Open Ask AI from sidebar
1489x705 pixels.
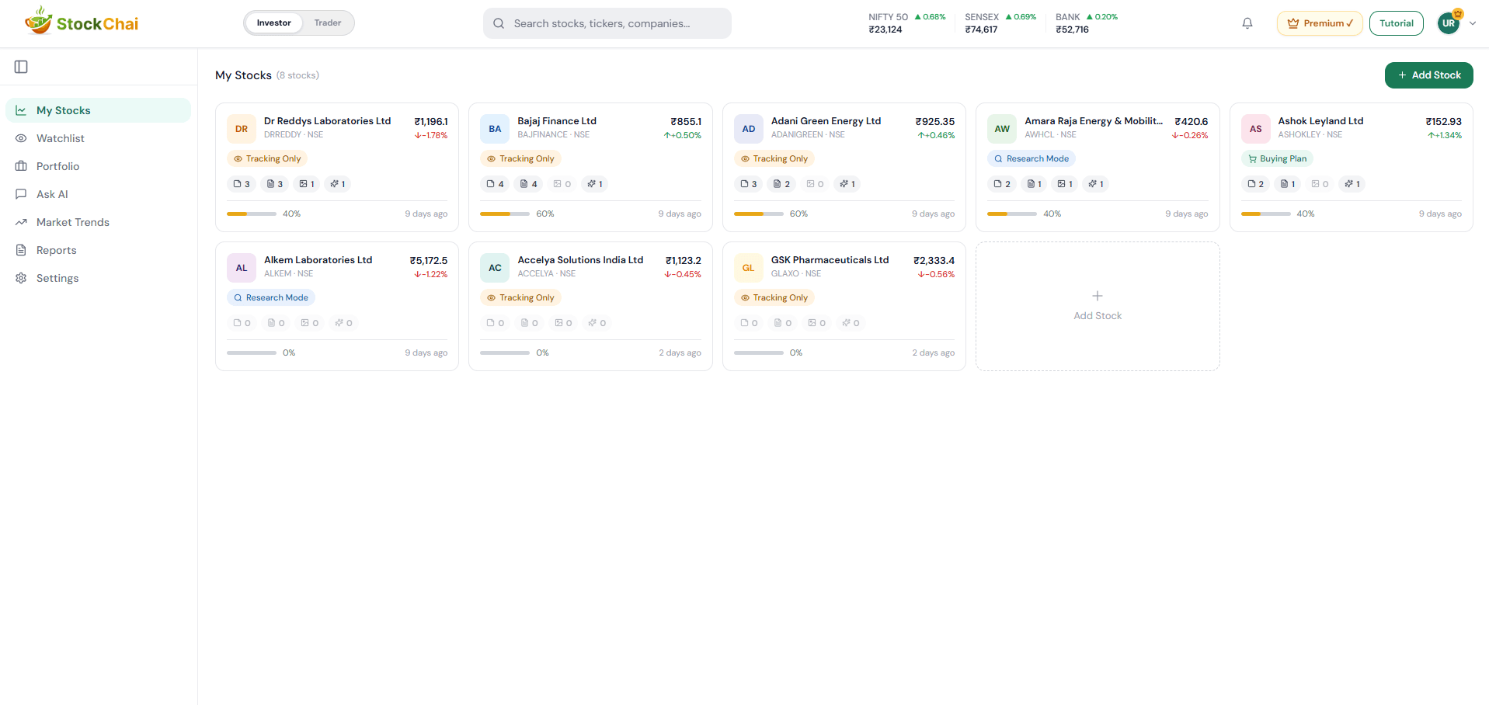tap(98, 194)
